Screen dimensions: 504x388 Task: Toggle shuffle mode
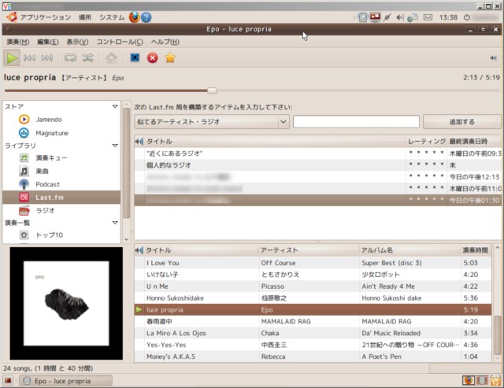coord(87,57)
